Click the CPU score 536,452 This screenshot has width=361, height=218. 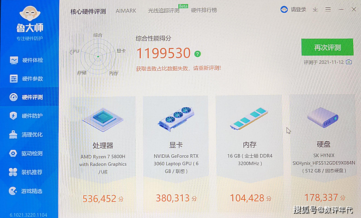99,199
